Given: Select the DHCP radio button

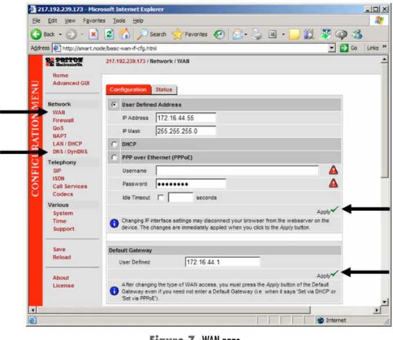Looking at the screenshot, I should click(114, 144).
